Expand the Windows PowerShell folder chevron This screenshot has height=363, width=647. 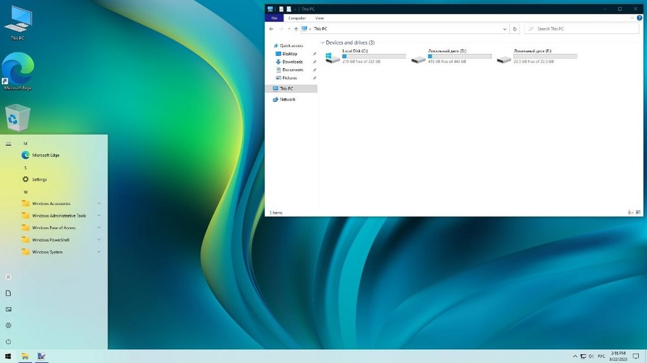pyautogui.click(x=99, y=240)
